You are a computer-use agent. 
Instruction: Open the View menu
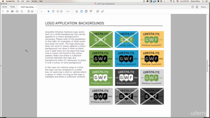[x=28, y=1]
